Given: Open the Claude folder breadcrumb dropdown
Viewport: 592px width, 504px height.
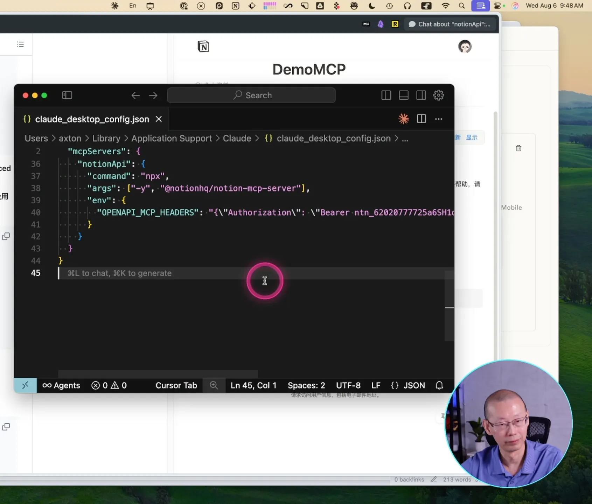Looking at the screenshot, I should tap(237, 139).
